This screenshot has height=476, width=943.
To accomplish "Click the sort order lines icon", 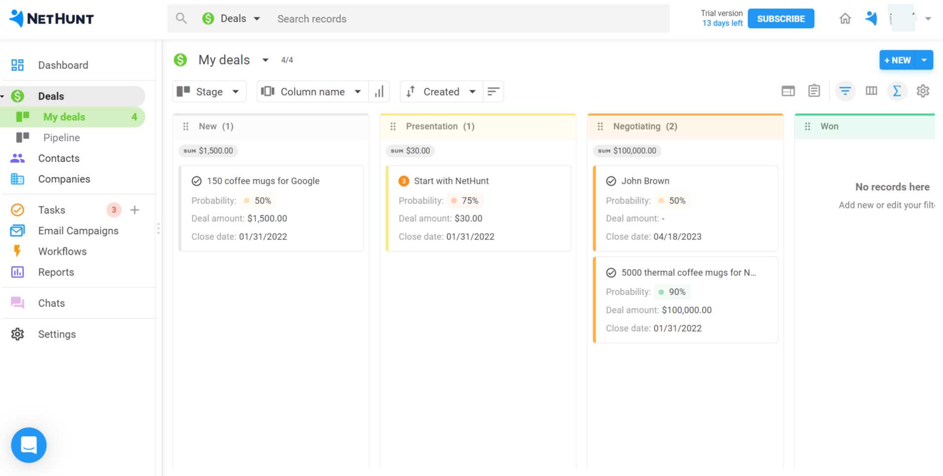I will [x=493, y=92].
